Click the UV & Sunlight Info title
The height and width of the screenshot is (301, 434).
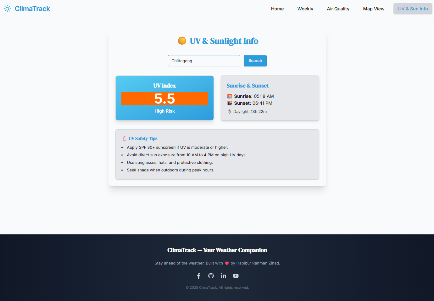pyautogui.click(x=224, y=41)
